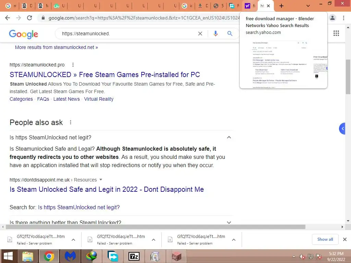The height and width of the screenshot is (263, 351).
Task: Click the vertical page scrollbar thumb
Action: tap(348, 76)
